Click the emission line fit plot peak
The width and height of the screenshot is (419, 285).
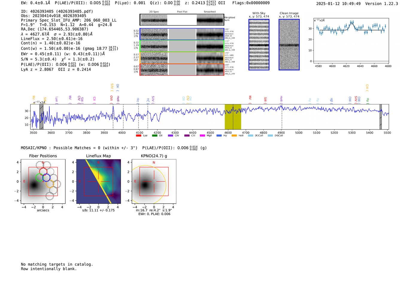(x=352, y=22)
